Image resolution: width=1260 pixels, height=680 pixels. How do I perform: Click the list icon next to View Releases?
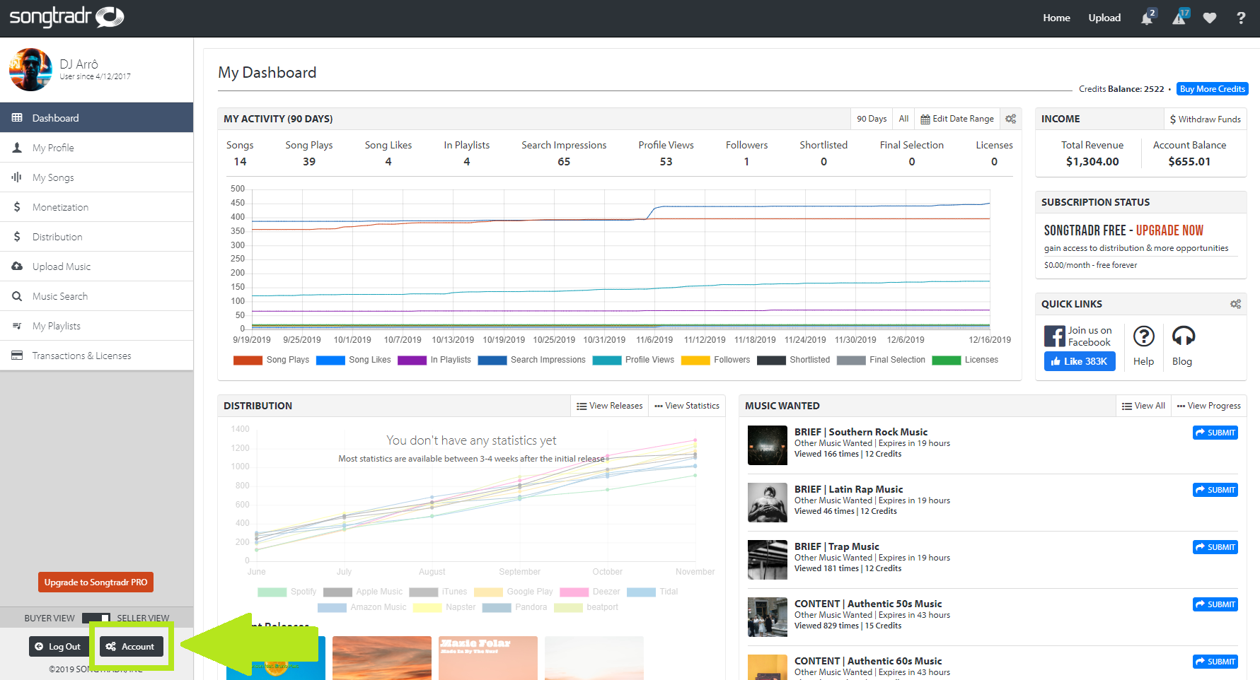582,406
